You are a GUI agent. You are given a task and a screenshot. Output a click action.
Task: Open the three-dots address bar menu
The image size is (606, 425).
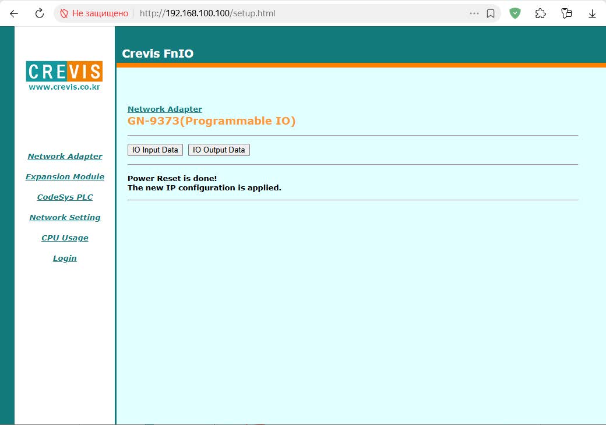474,13
